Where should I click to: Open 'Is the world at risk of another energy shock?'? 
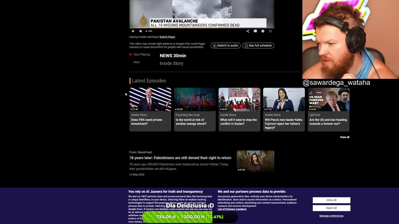tap(191, 122)
